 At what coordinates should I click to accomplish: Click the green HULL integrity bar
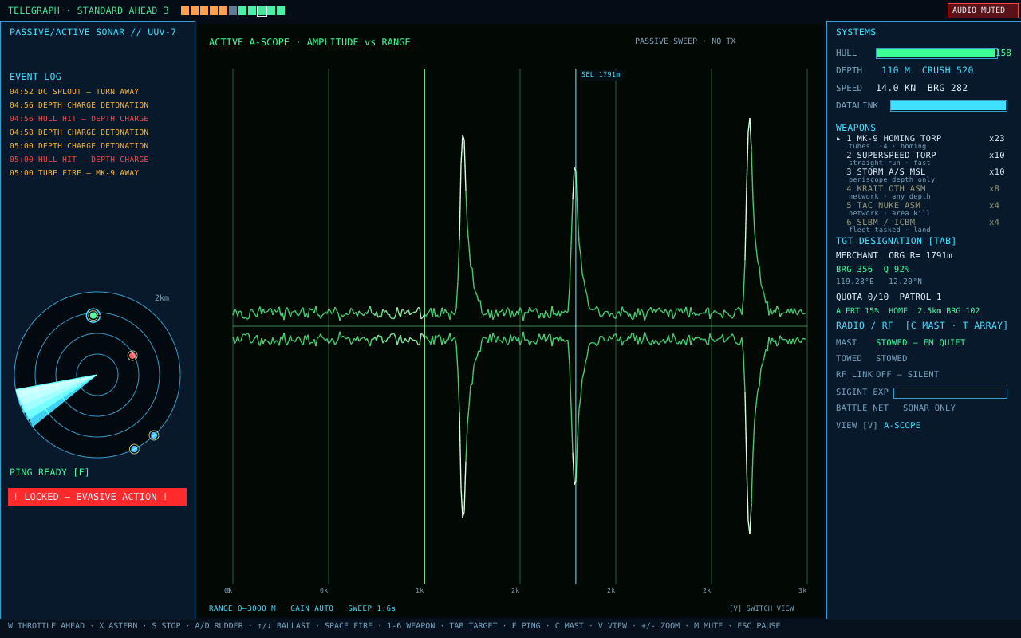click(936, 53)
